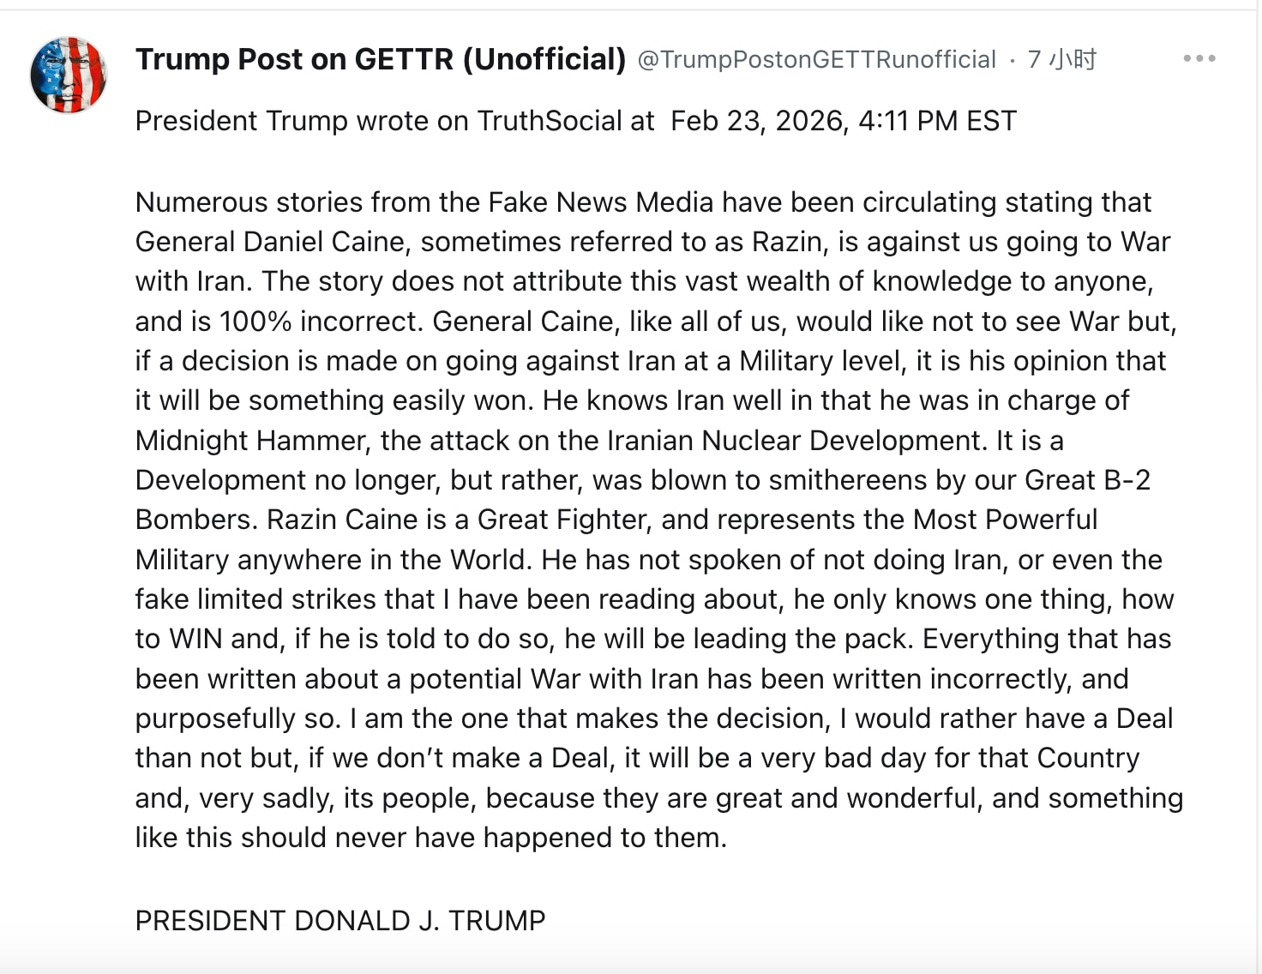
Task: Open the Trump Post on GETTR (Unofficial) profile name
Action: coord(381,59)
